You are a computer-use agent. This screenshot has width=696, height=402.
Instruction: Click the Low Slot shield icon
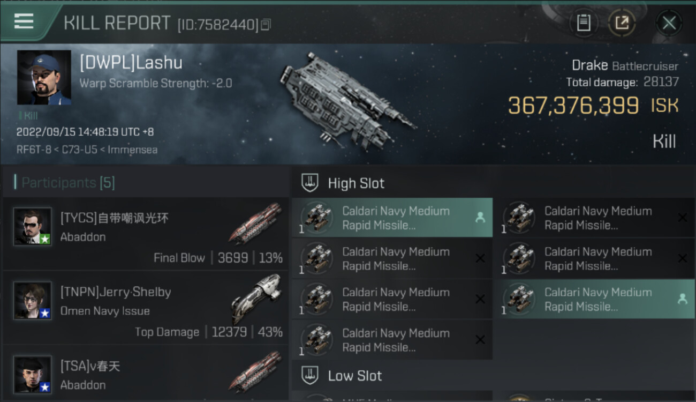pos(310,375)
